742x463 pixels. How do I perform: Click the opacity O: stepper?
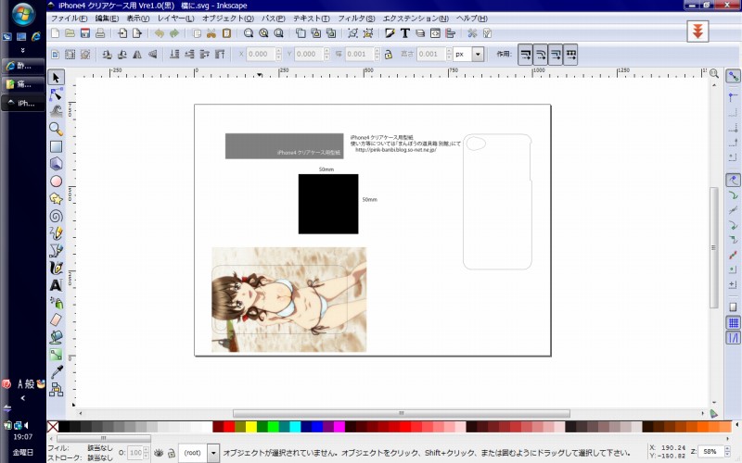coord(146,453)
